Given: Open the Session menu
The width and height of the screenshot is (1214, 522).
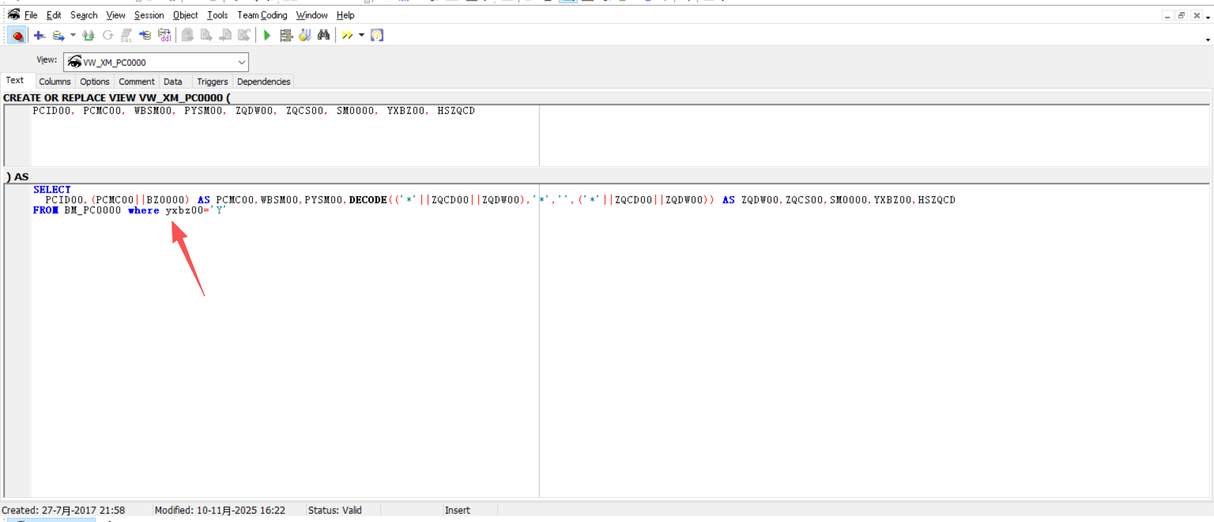Looking at the screenshot, I should click(x=149, y=15).
